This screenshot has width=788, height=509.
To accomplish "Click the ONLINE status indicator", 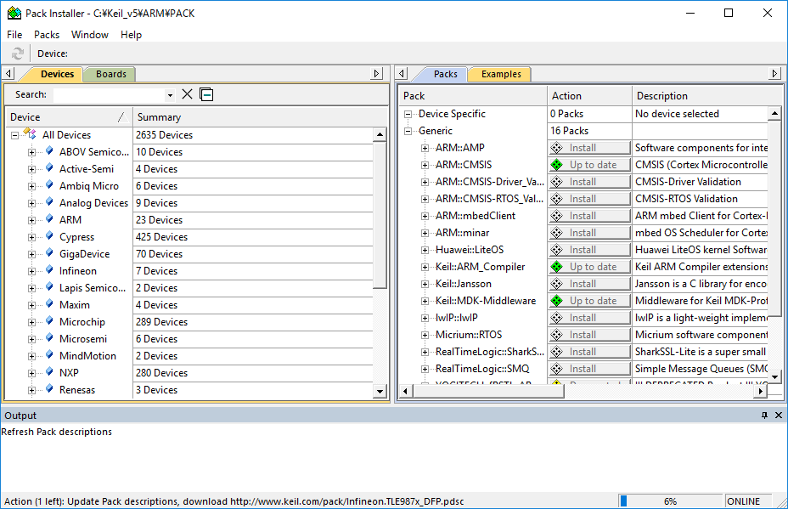I will click(748, 501).
